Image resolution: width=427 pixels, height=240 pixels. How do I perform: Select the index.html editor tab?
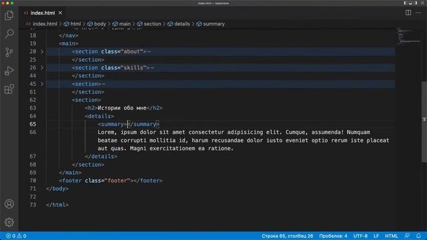(43, 13)
